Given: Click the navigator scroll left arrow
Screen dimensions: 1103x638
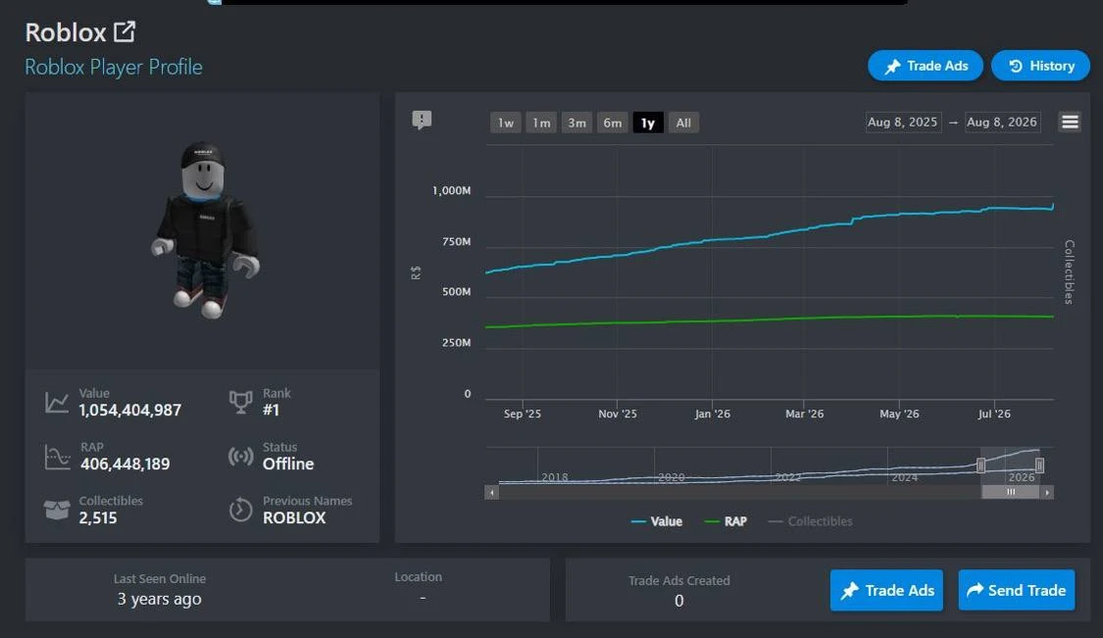Looking at the screenshot, I should coord(492,492).
